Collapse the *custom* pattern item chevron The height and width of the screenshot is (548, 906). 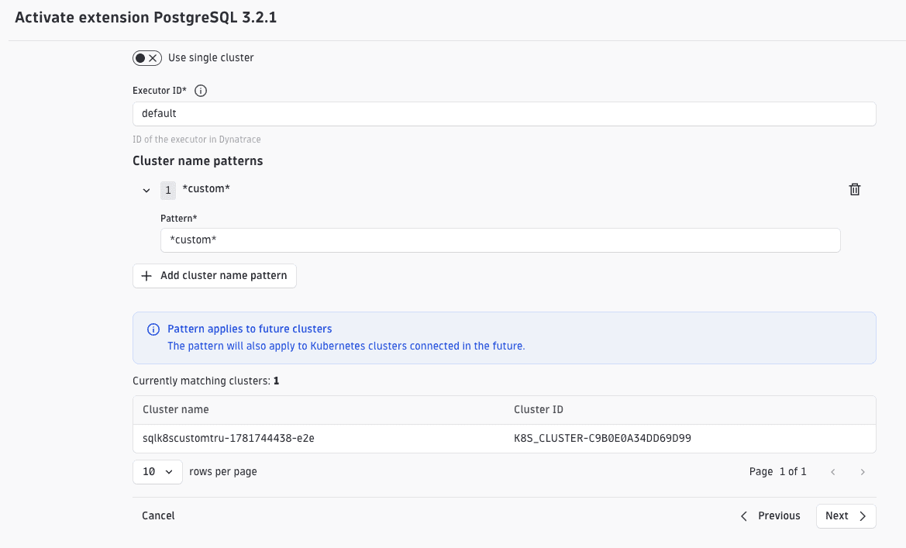pyautogui.click(x=146, y=190)
